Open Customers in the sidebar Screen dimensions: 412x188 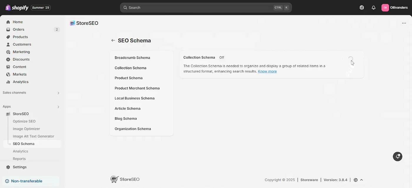tap(22, 44)
